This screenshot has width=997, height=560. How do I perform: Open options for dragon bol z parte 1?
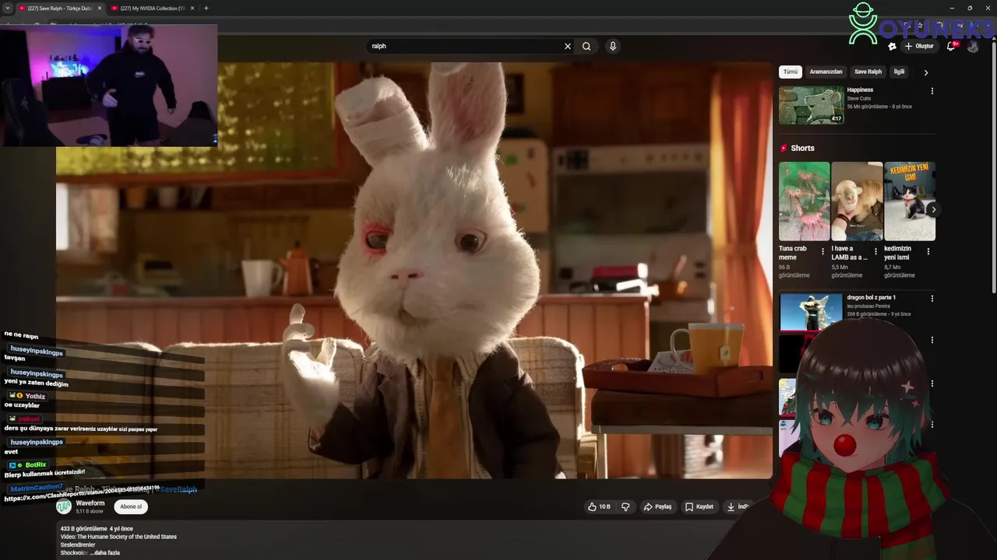coord(932,299)
